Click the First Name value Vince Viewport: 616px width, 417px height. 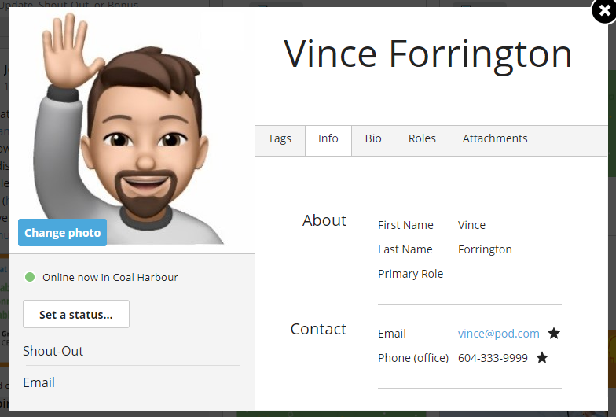[x=471, y=225]
